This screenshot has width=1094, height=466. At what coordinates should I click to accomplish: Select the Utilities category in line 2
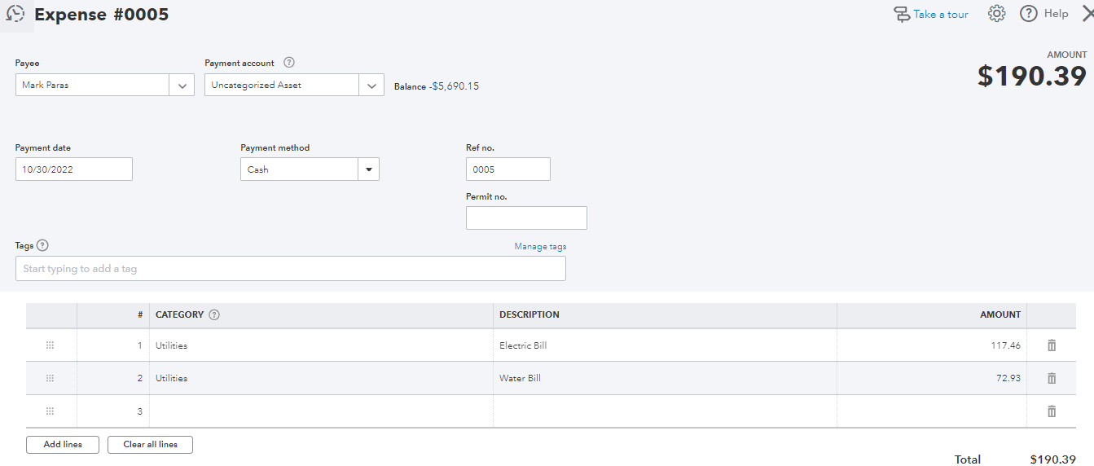click(x=321, y=378)
